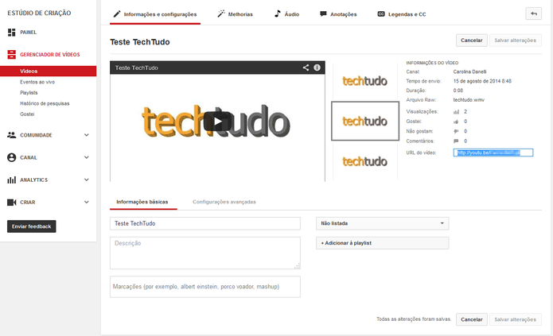This screenshot has height=336, width=553.
Task: Click the bottom Salvar alterações button
Action: (516, 319)
